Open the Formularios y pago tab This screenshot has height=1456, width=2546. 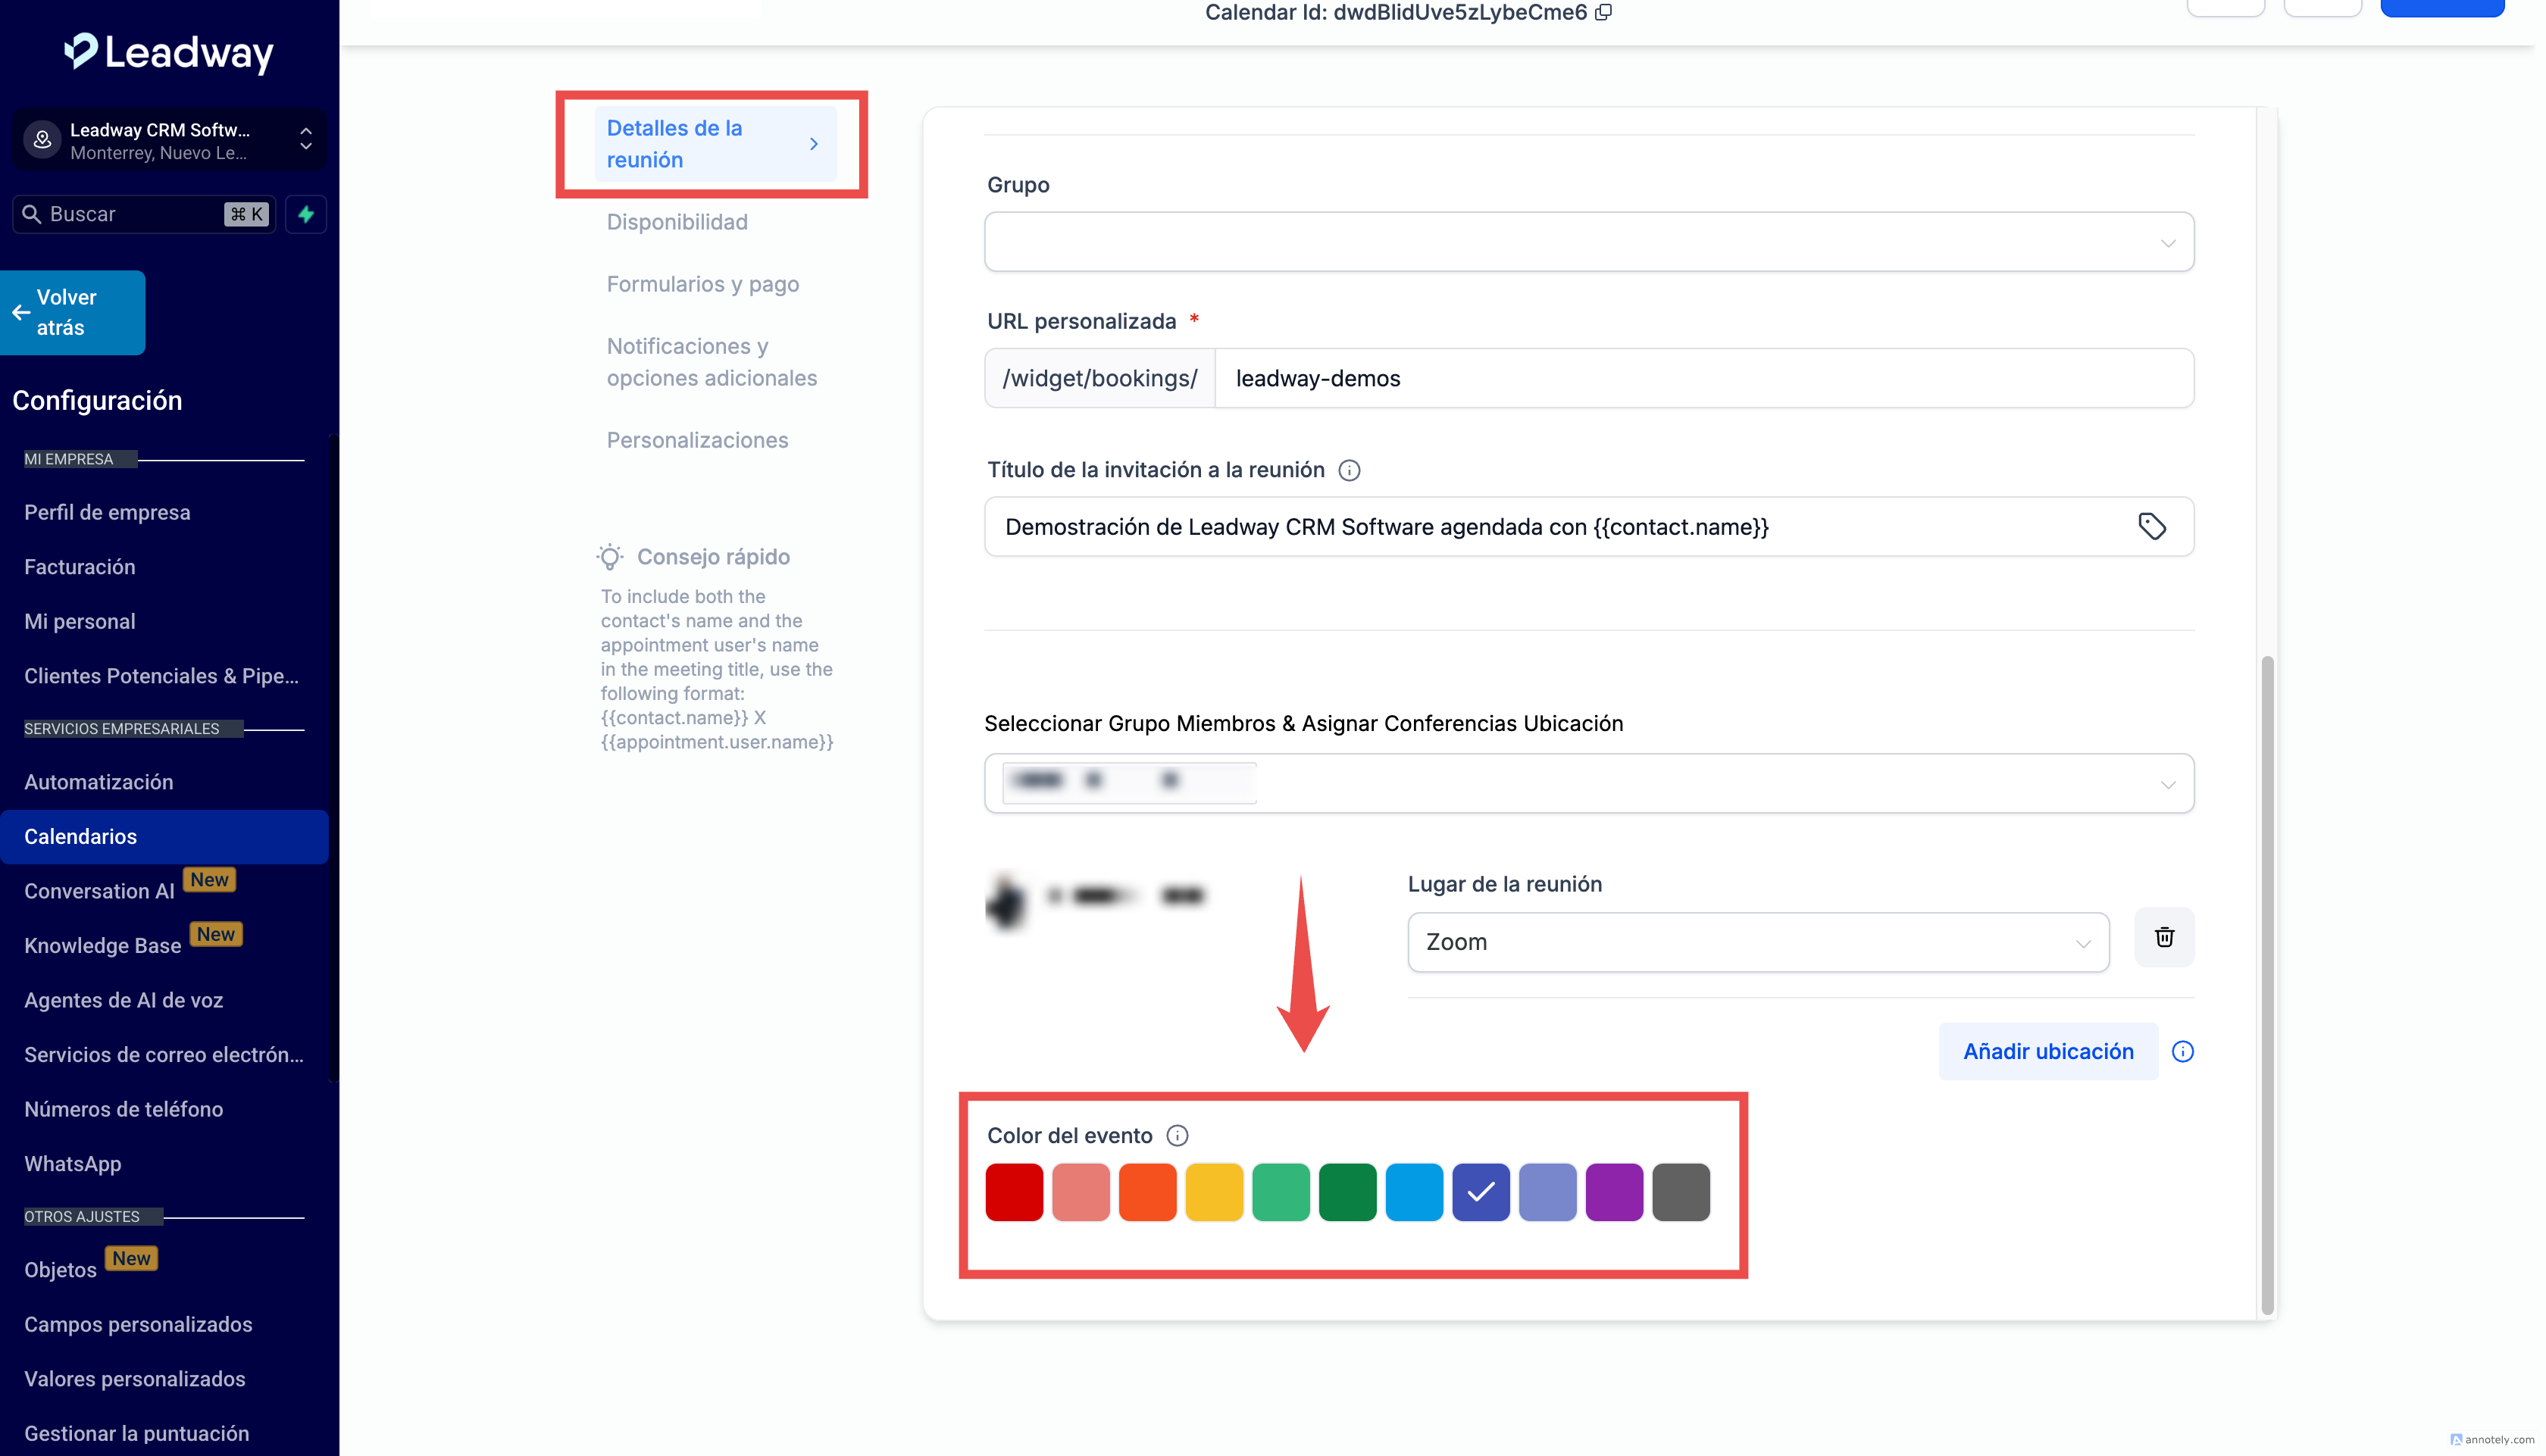(702, 284)
